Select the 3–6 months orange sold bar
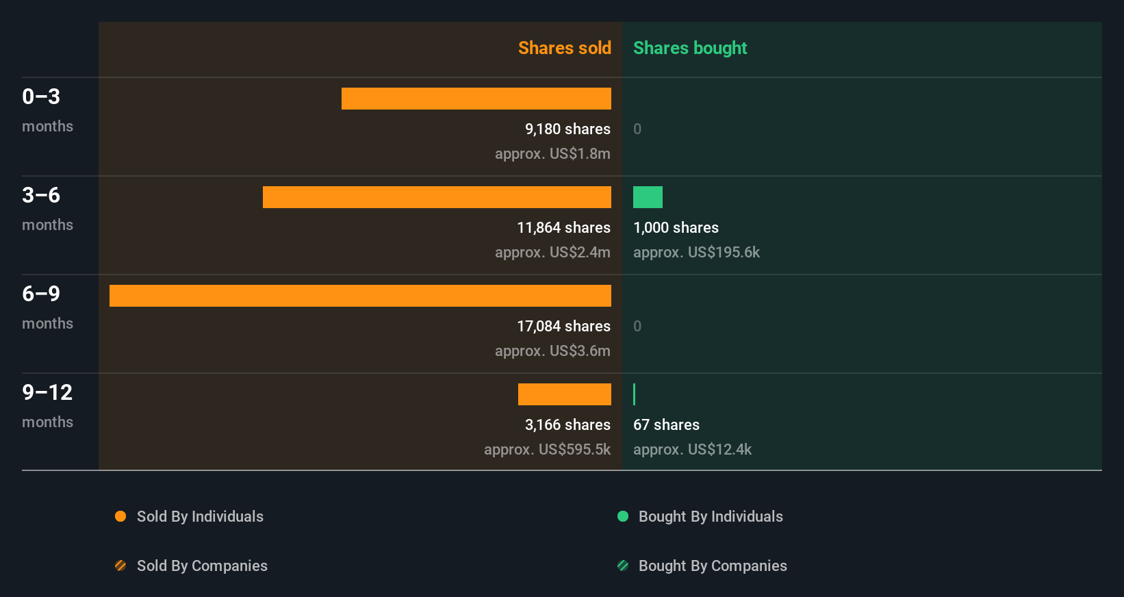This screenshot has height=597, width=1124. click(x=437, y=197)
